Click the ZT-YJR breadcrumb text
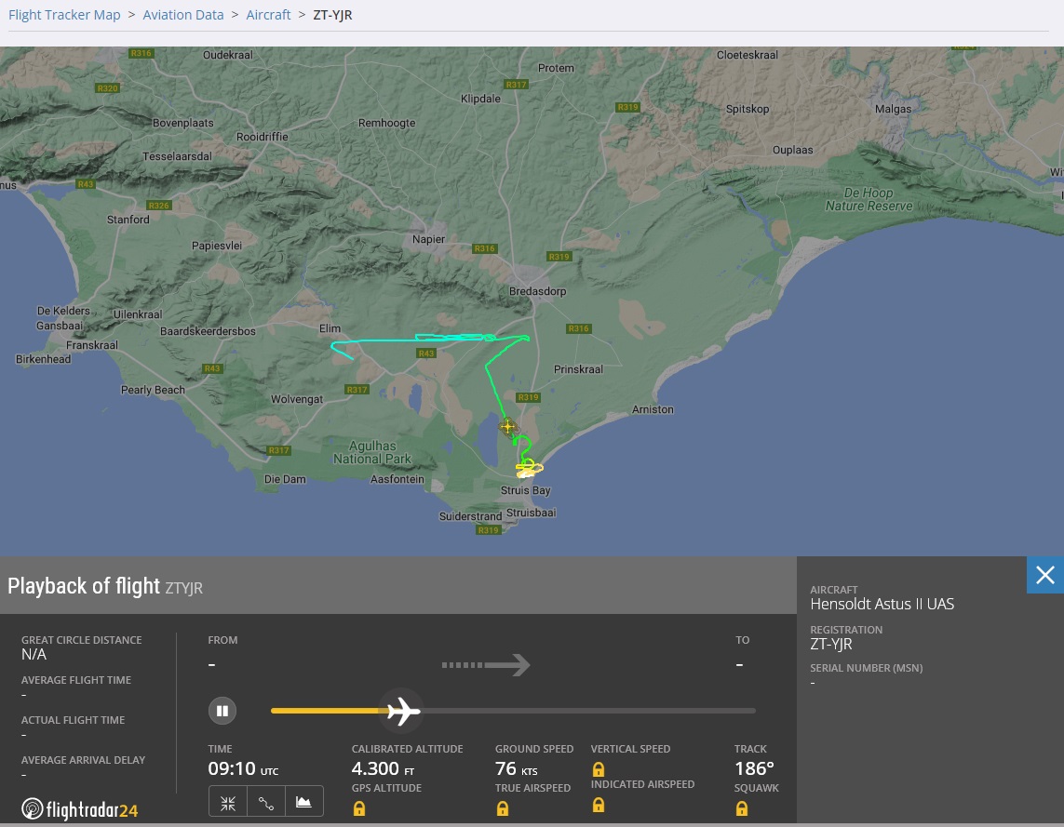The width and height of the screenshot is (1064, 827). click(332, 15)
